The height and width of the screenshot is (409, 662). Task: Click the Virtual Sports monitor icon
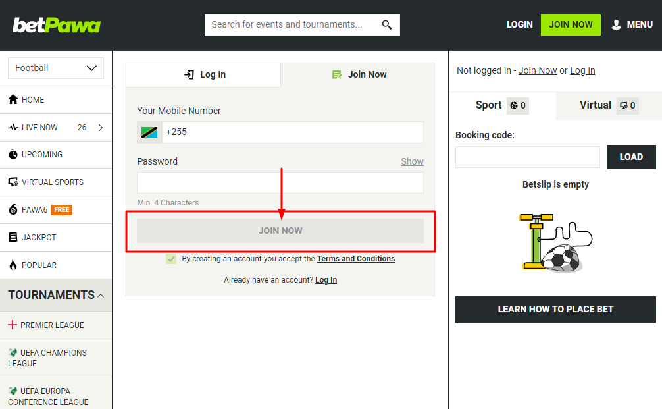pos(13,182)
